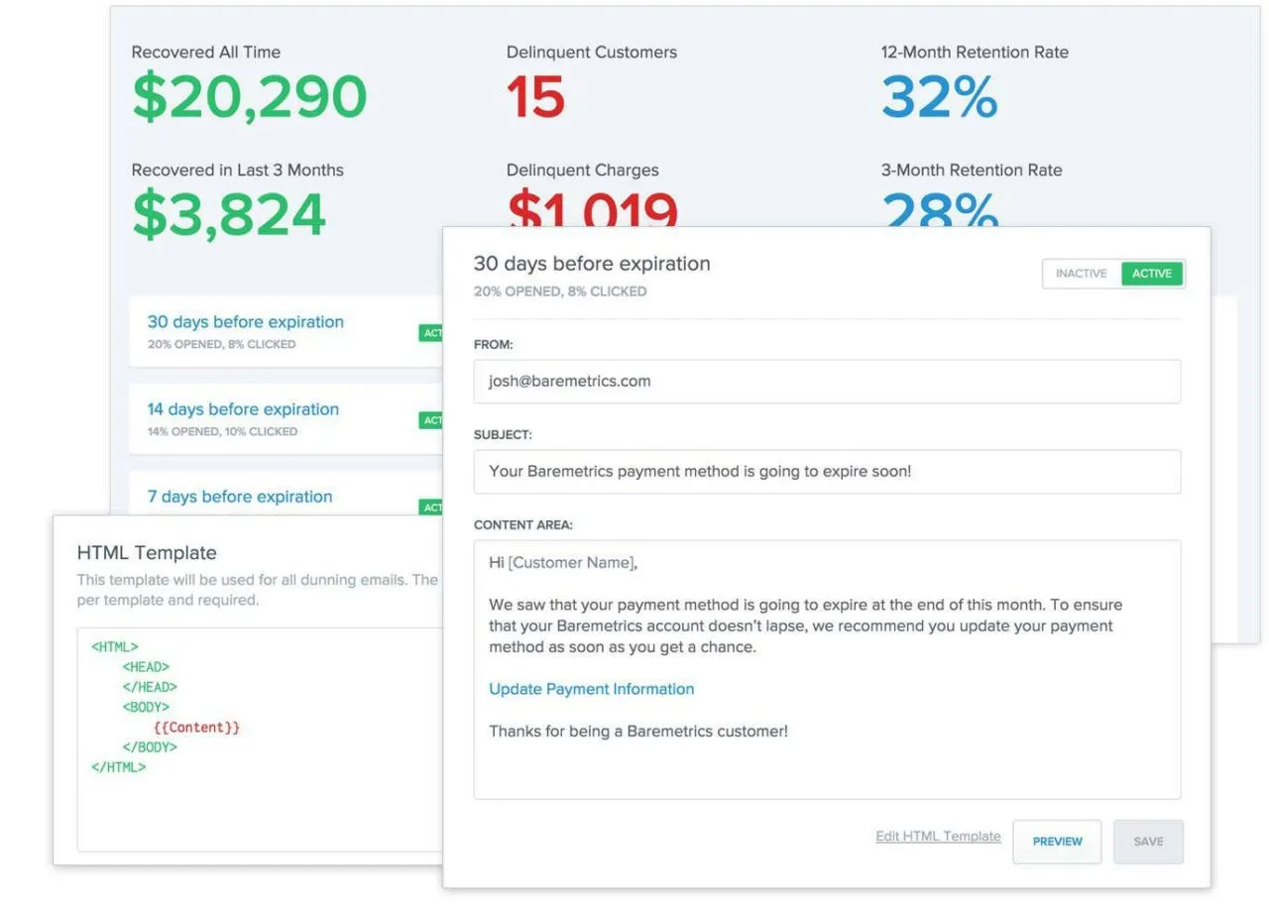The width and height of the screenshot is (1269, 907).
Task: Click into the SUBJECT text field
Action: click(827, 472)
